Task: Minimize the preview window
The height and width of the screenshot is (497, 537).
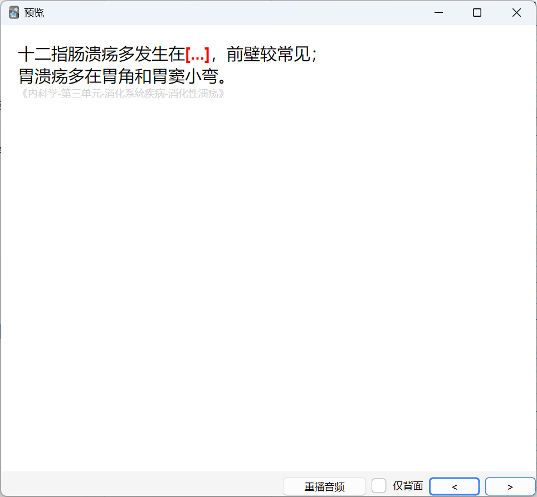Action: point(438,13)
